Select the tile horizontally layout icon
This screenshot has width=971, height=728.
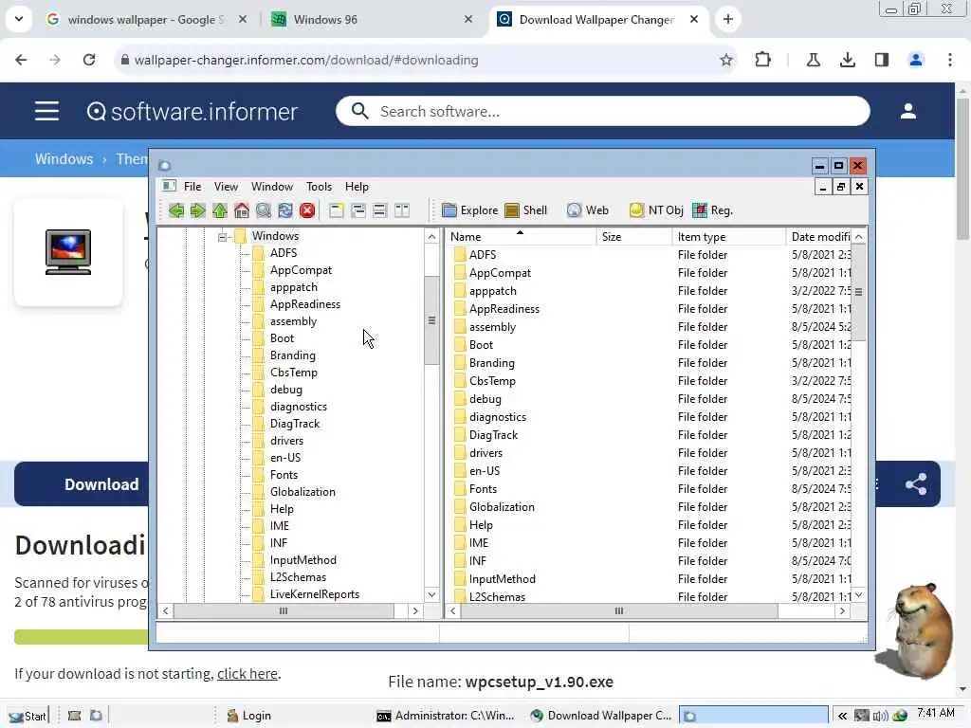pyautogui.click(x=379, y=210)
